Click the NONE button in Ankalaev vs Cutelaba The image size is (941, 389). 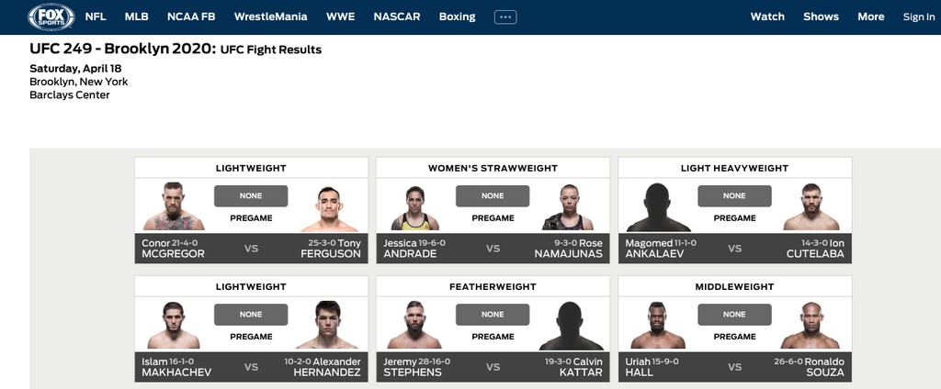(734, 195)
